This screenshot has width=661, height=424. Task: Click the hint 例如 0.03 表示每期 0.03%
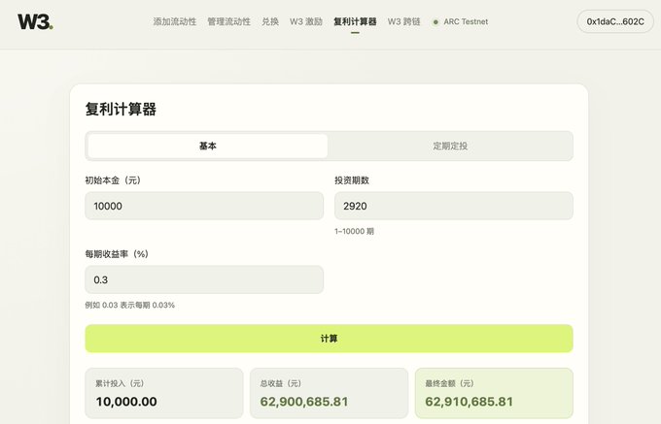click(x=130, y=305)
